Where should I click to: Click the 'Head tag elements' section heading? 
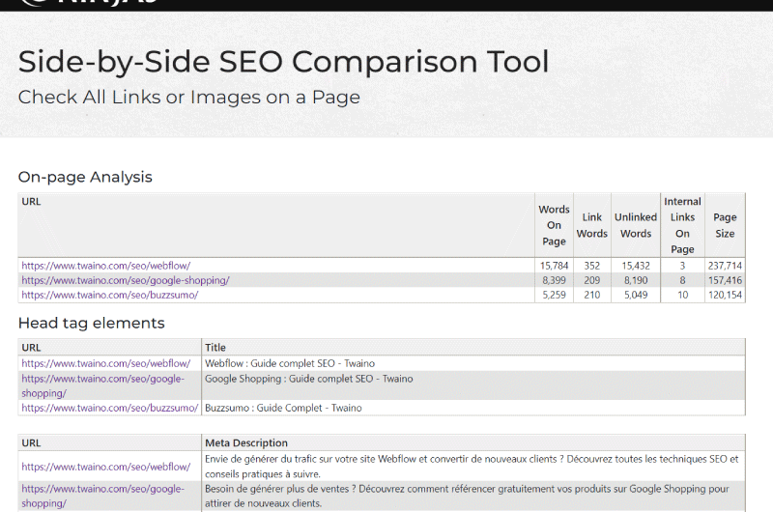click(91, 324)
